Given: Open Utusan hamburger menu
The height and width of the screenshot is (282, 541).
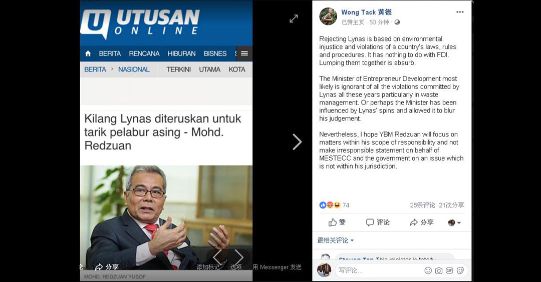Looking at the screenshot, I should point(244,53).
